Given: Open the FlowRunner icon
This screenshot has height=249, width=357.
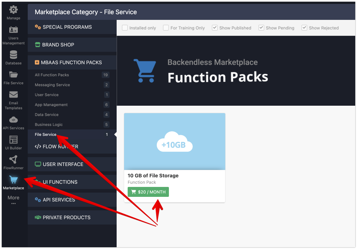Looking at the screenshot, I should 14,160.
